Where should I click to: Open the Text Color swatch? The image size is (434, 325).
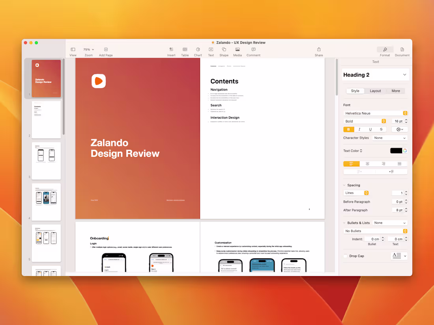coord(396,150)
